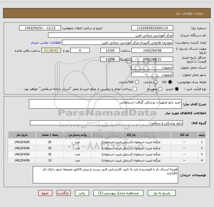
Task: Click the چاپ print button
Action: (82, 193)
